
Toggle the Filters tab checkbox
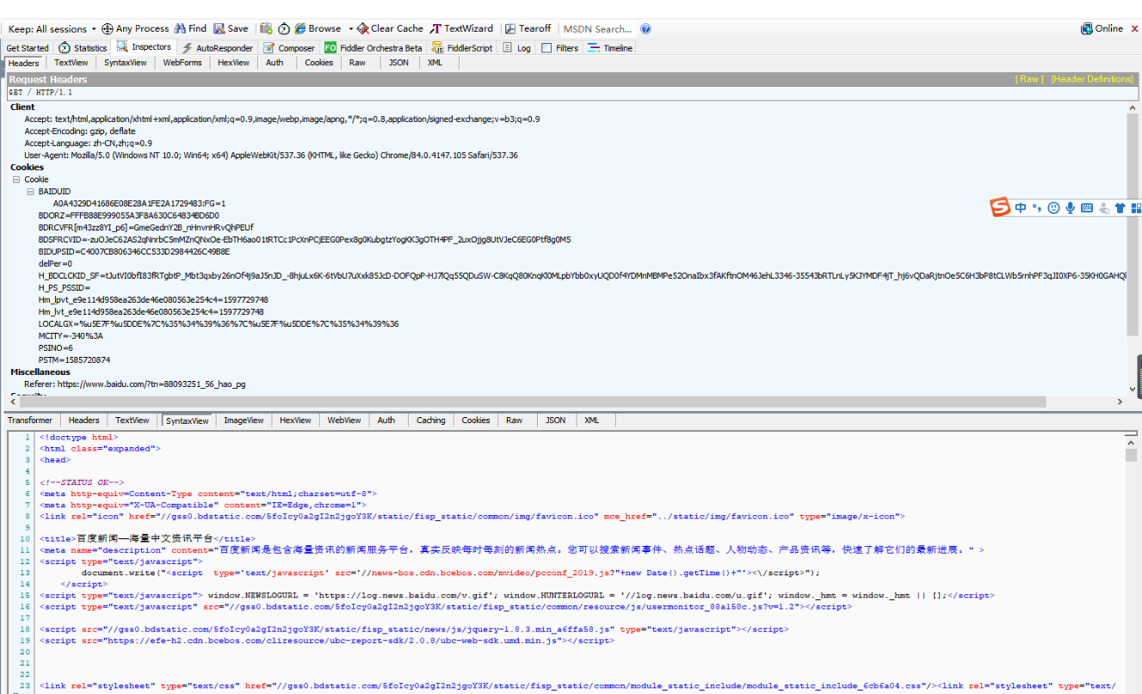coord(546,48)
